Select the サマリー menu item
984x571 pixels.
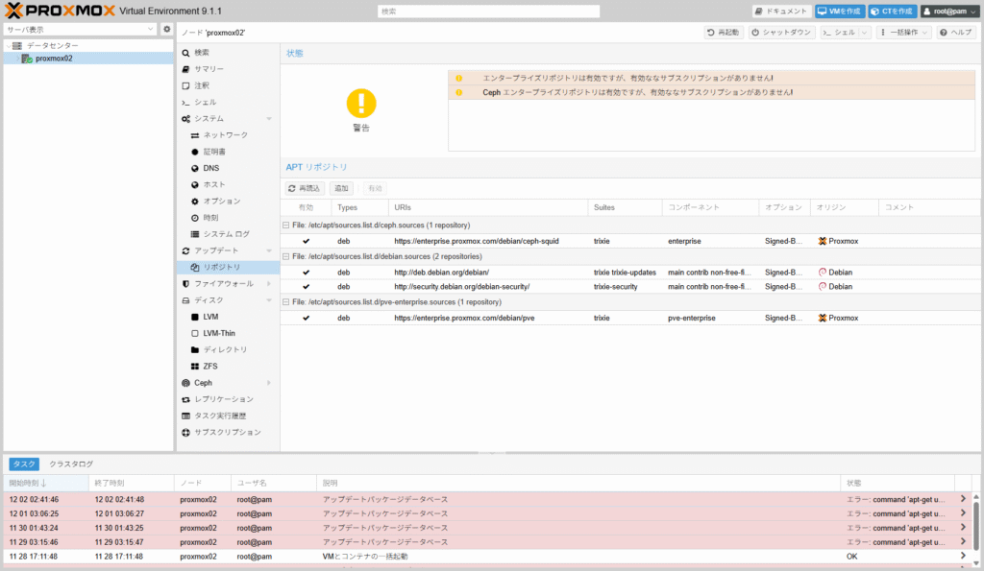point(209,69)
